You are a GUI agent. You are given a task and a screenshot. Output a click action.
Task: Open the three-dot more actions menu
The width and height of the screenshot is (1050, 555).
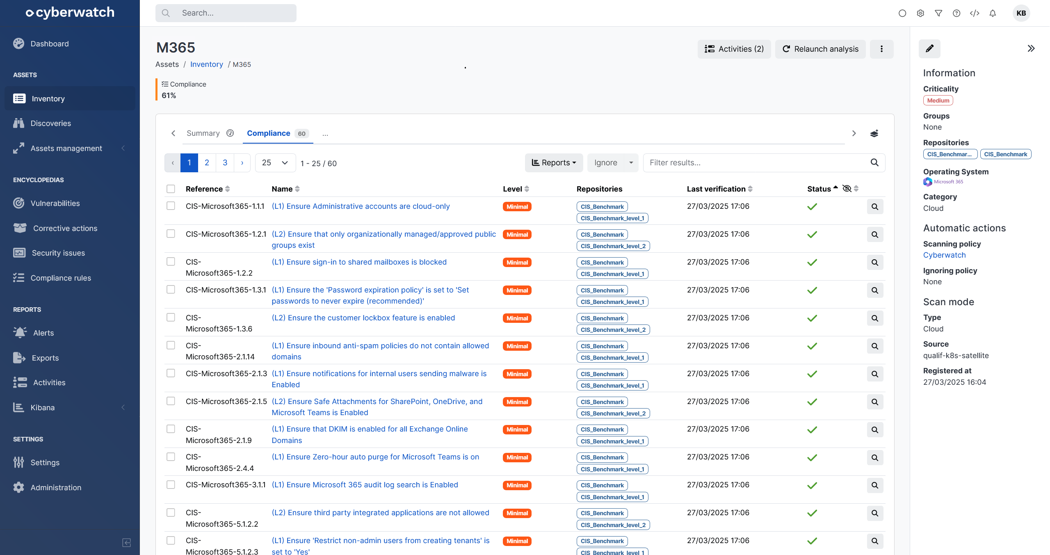[881, 49]
